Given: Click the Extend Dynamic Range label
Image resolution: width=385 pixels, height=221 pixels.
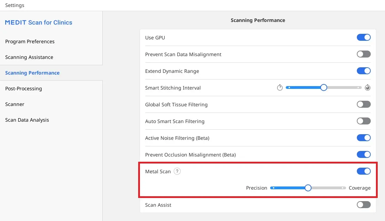Looking at the screenshot, I should [x=172, y=71].
